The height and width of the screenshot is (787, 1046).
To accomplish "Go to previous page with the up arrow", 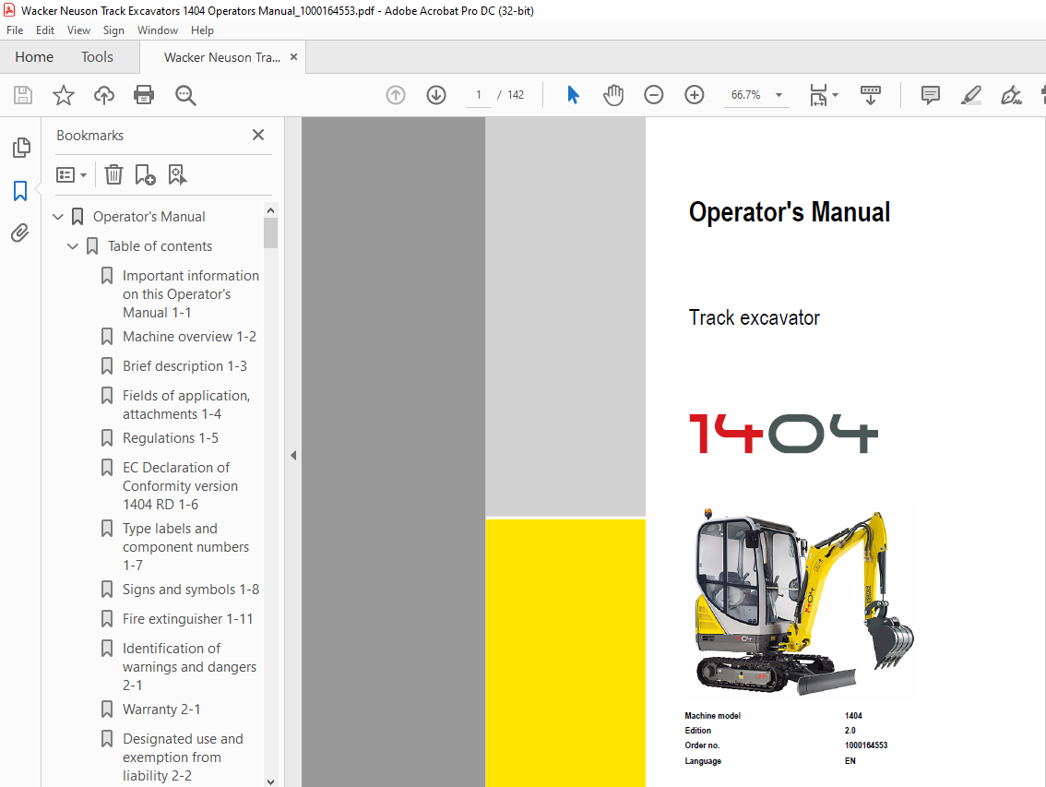I will click(x=396, y=95).
